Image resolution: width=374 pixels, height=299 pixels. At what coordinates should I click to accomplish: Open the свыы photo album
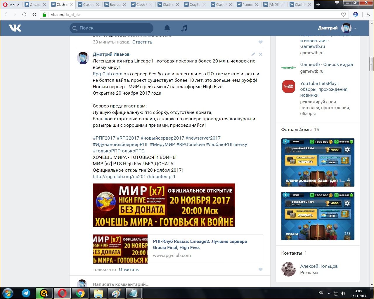coord(318,216)
